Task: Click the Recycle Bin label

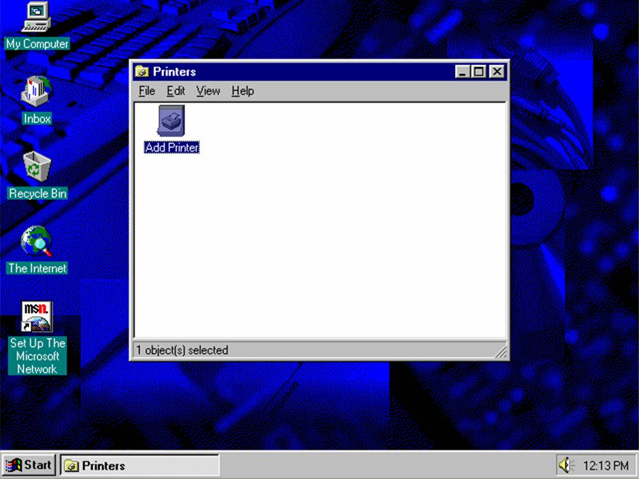Action: (x=38, y=194)
